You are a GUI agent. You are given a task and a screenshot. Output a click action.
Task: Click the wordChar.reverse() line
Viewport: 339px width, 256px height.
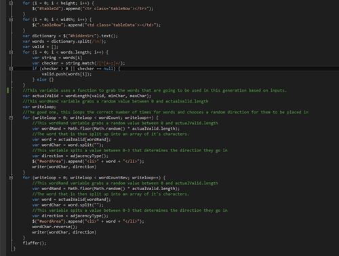pyautogui.click(x=55, y=227)
